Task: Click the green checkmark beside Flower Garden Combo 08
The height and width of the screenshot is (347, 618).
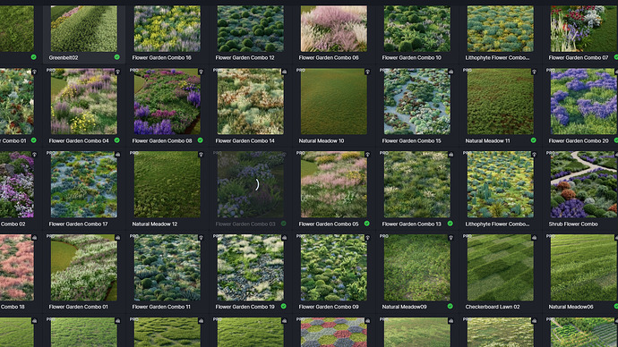Action: click(201, 140)
